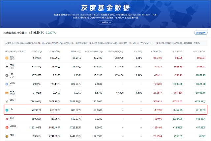Click BCH secondary market price 5.8300
The image size is (211, 141).
(120, 93)
